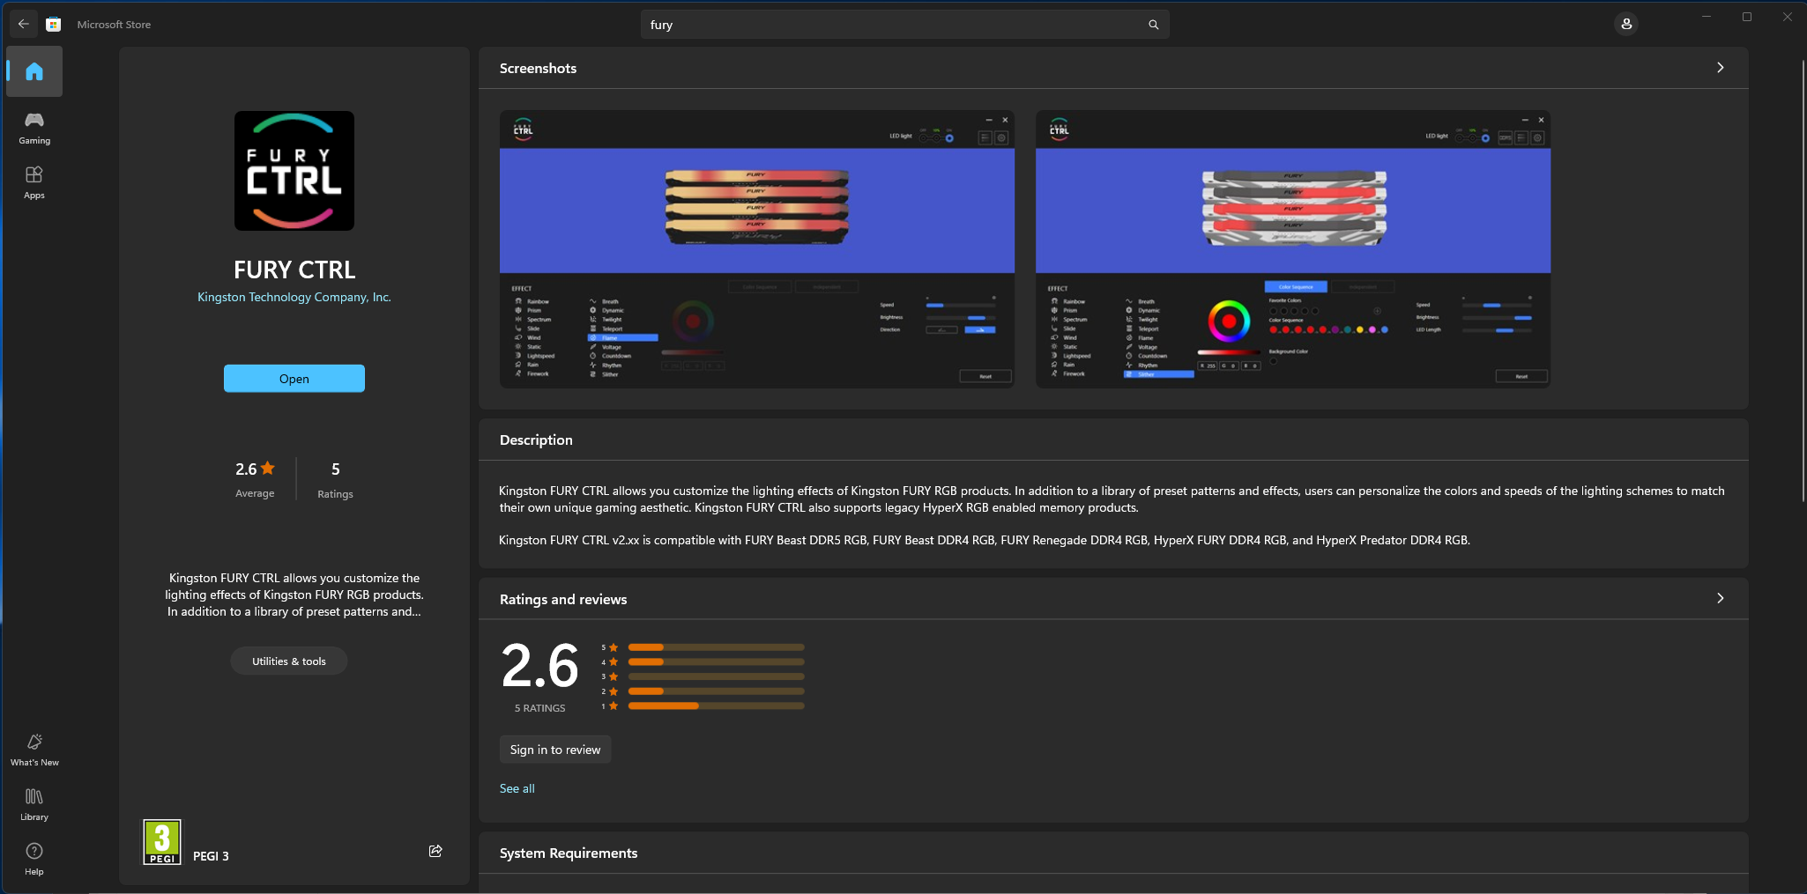
Task: Click the Utilities & tools category tag
Action: coord(289,661)
